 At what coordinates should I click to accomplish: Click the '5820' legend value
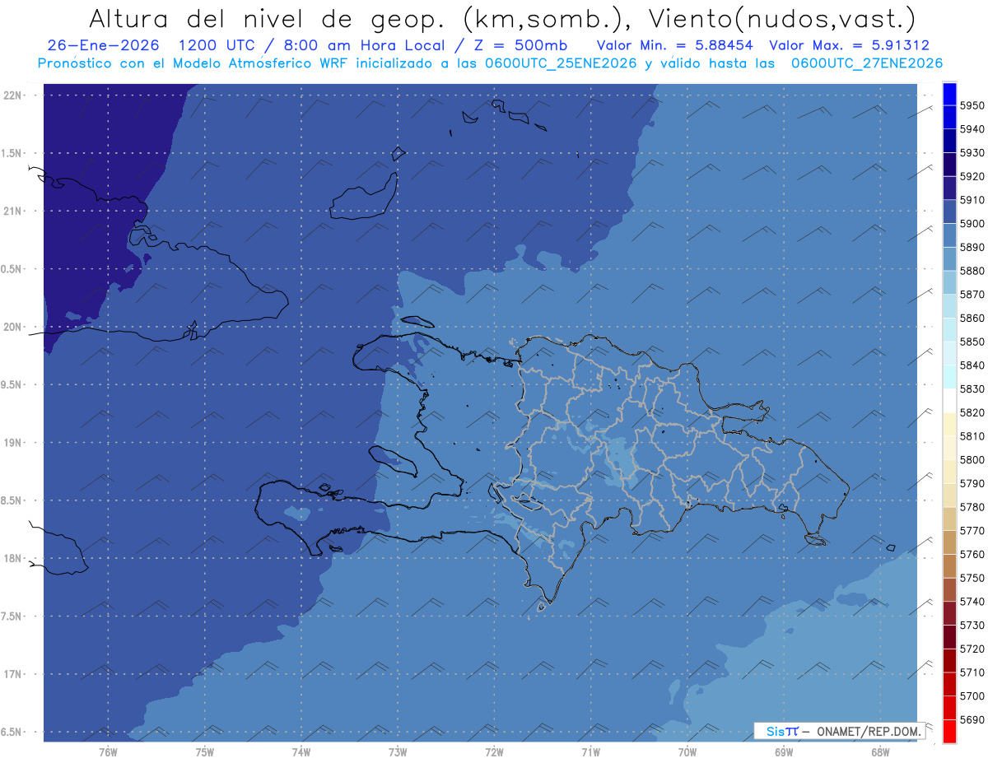pyautogui.click(x=972, y=412)
